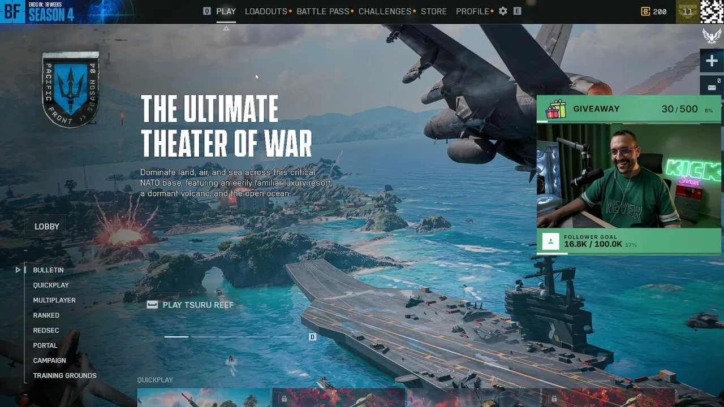The height and width of the screenshot is (407, 724).
Task: Open the eagle emblem player icon
Action: click(712, 36)
